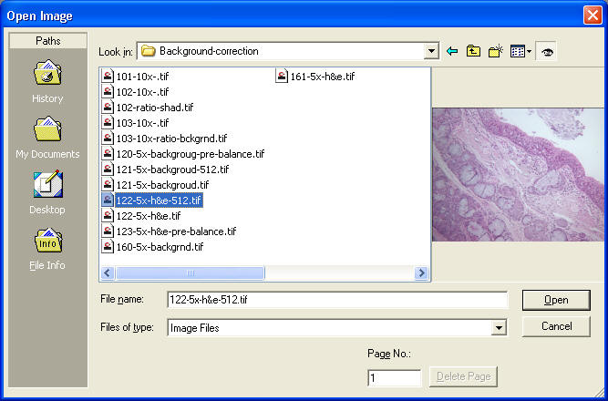Click the Open button

pos(556,300)
